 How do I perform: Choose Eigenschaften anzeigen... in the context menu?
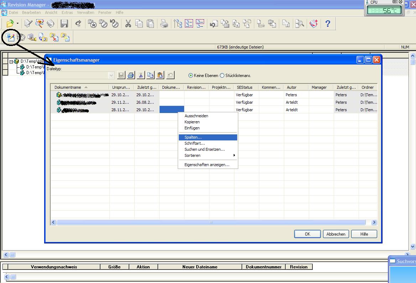coord(208,165)
